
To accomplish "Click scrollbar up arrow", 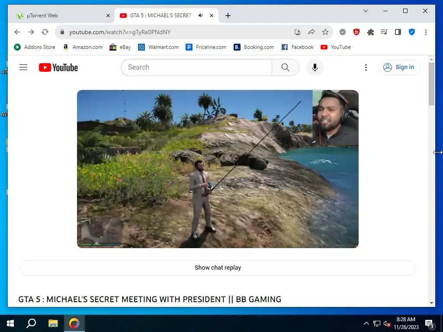I will (431, 59).
